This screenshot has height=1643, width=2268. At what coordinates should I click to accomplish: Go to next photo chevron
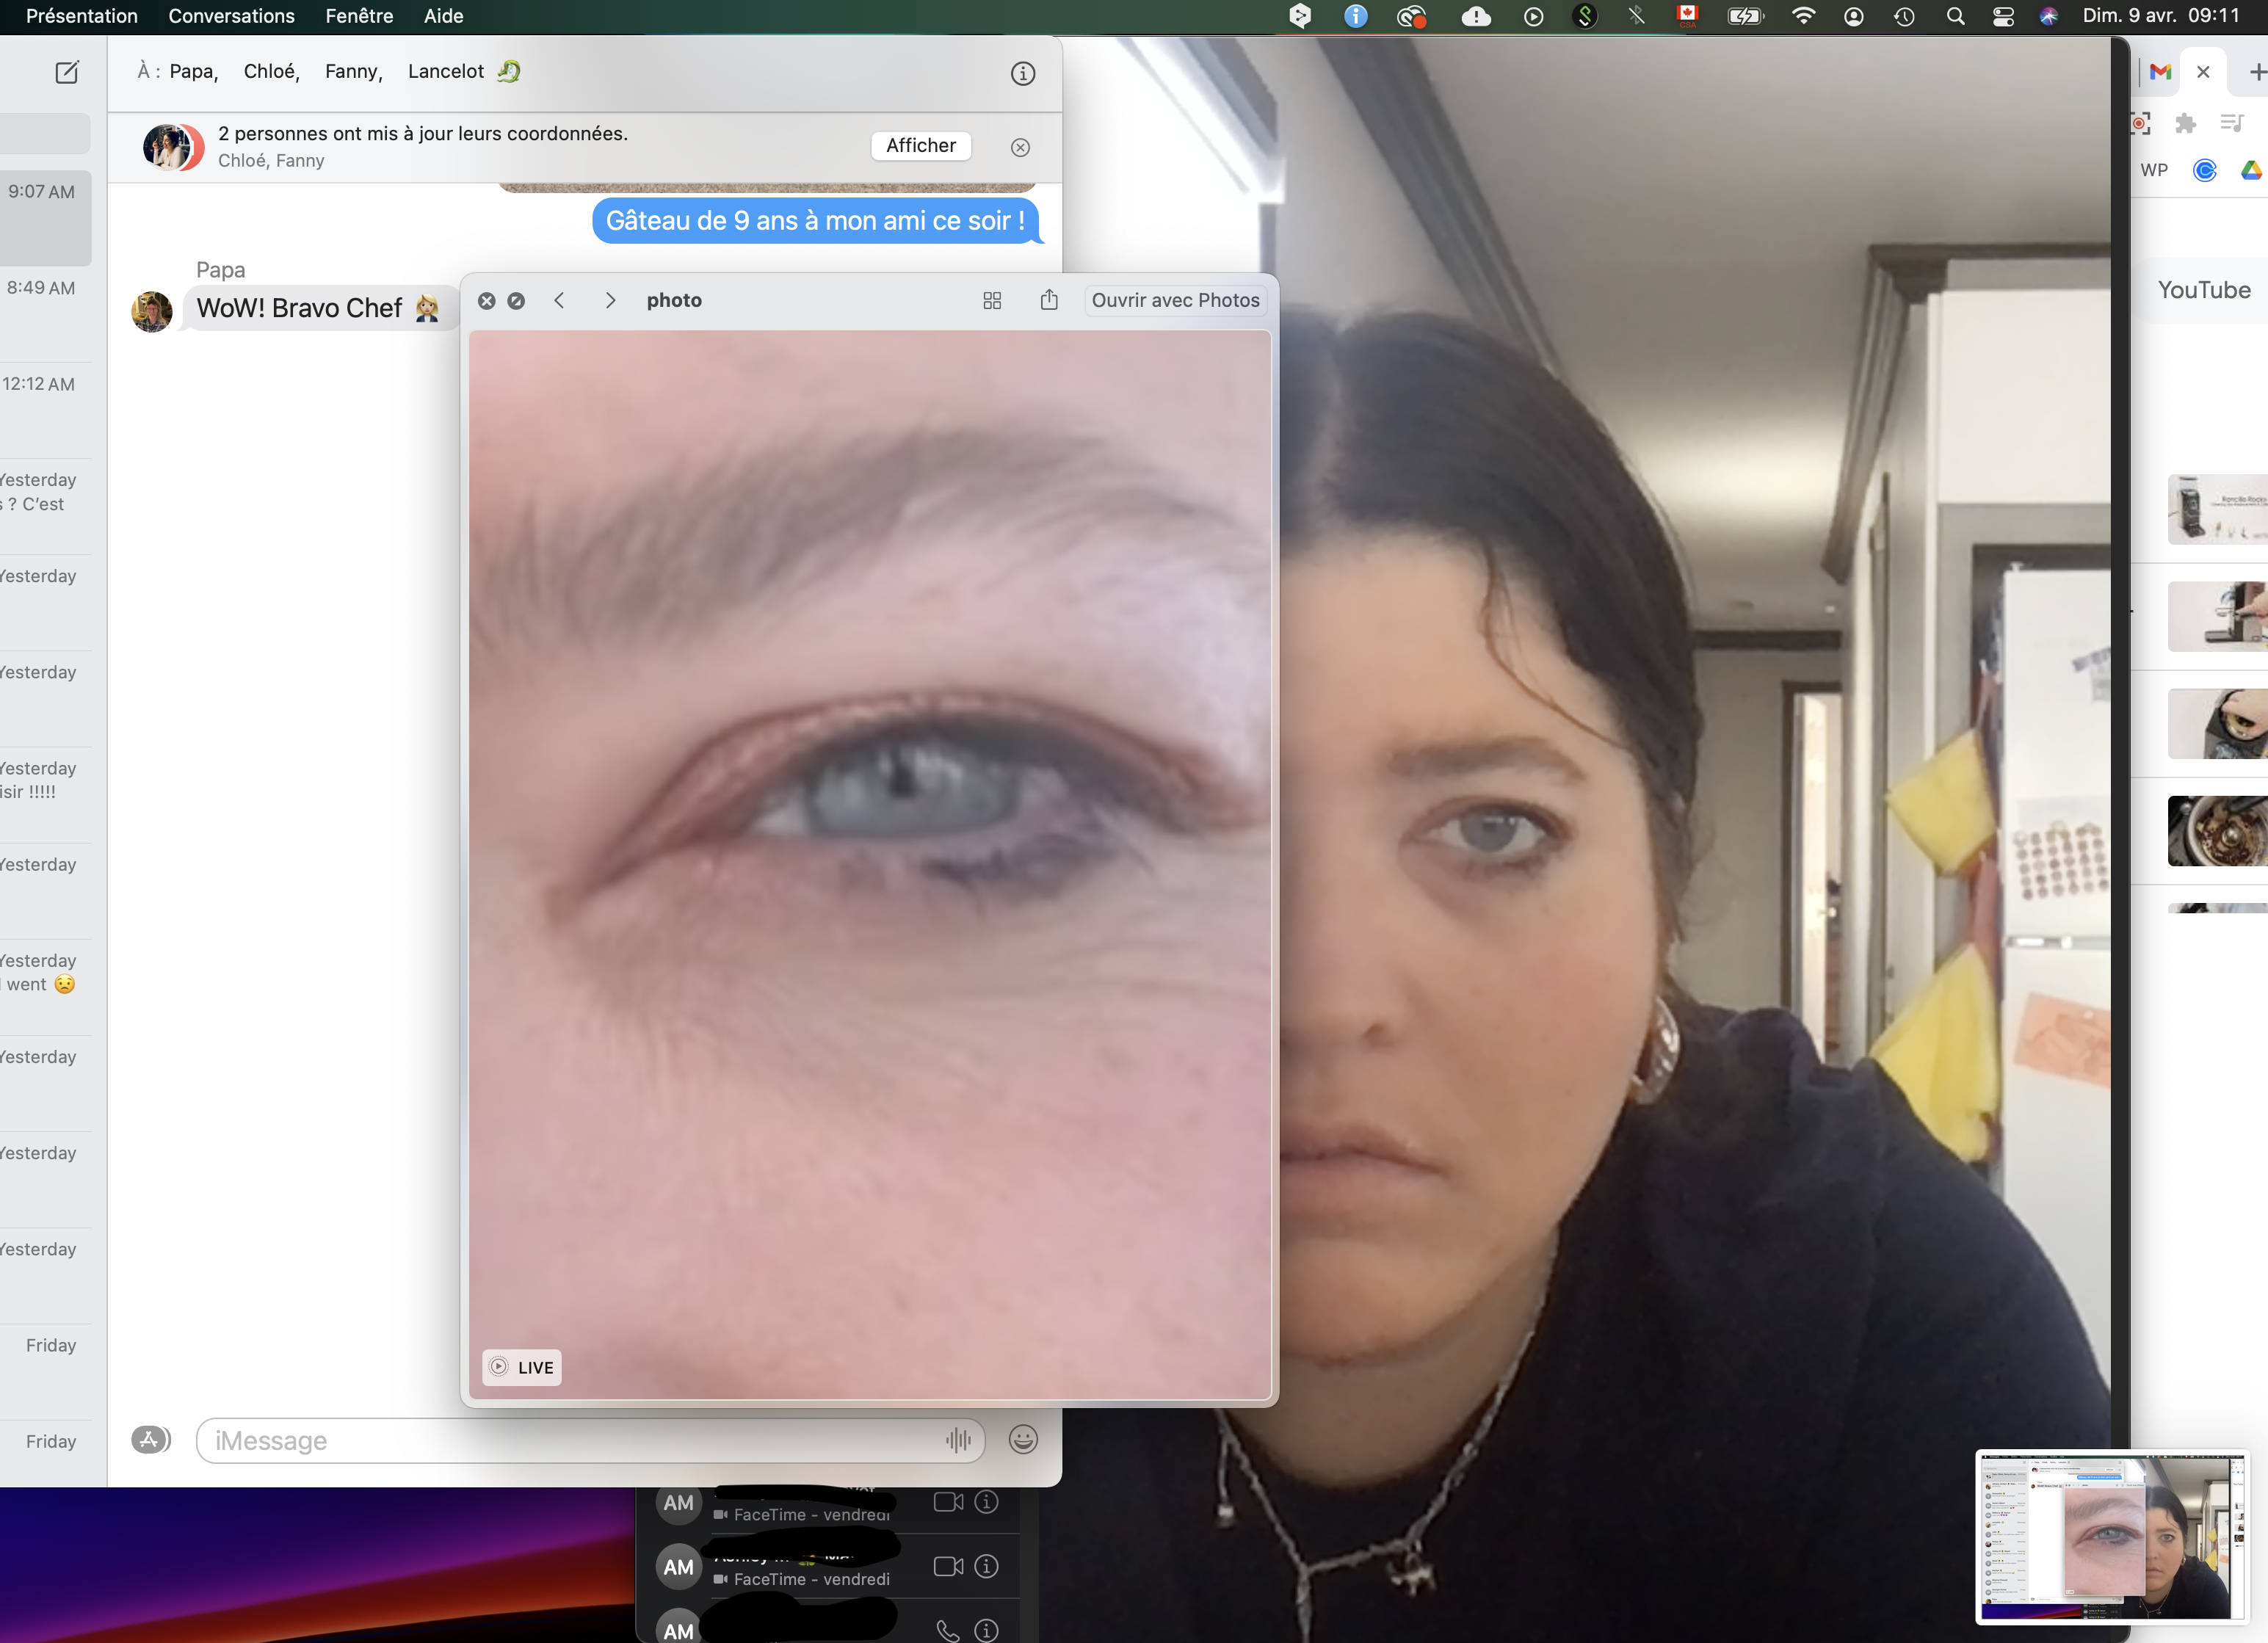(610, 300)
